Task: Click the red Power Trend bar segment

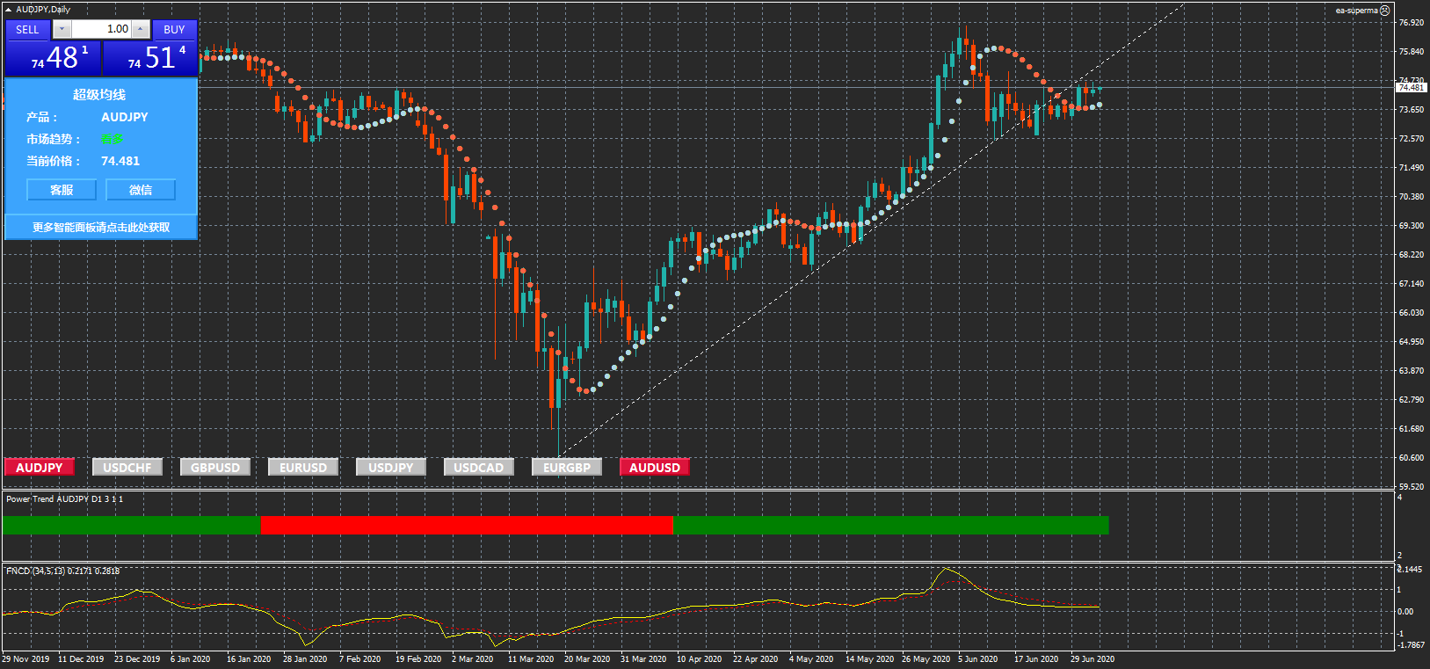Action: [x=466, y=525]
